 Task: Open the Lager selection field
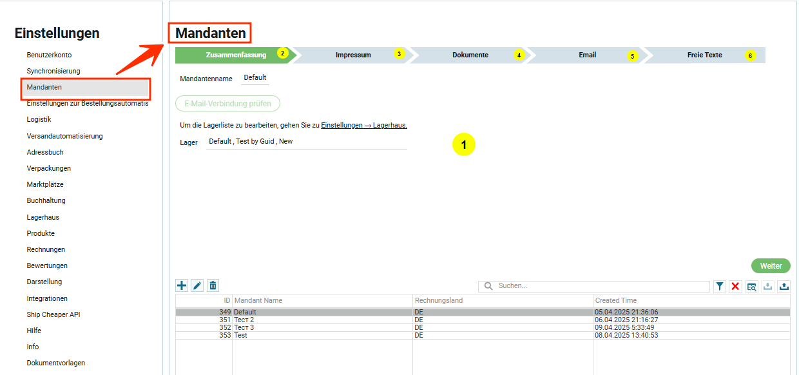click(306, 142)
